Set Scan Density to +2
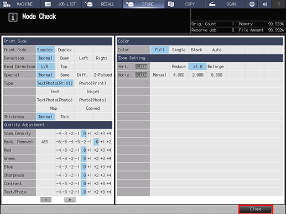 [96, 133]
